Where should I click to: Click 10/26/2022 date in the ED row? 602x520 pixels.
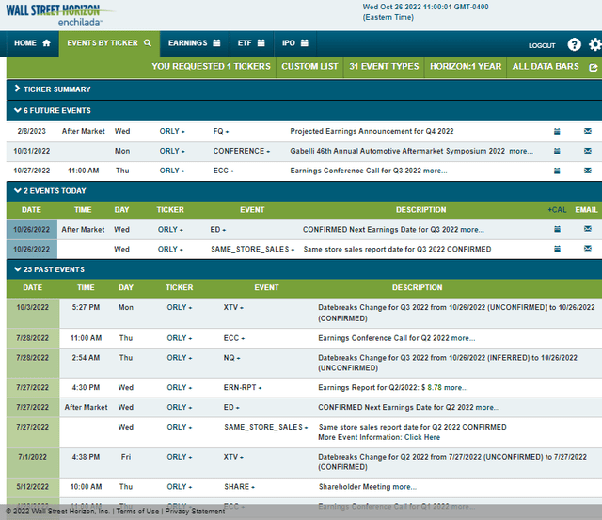[31, 230]
